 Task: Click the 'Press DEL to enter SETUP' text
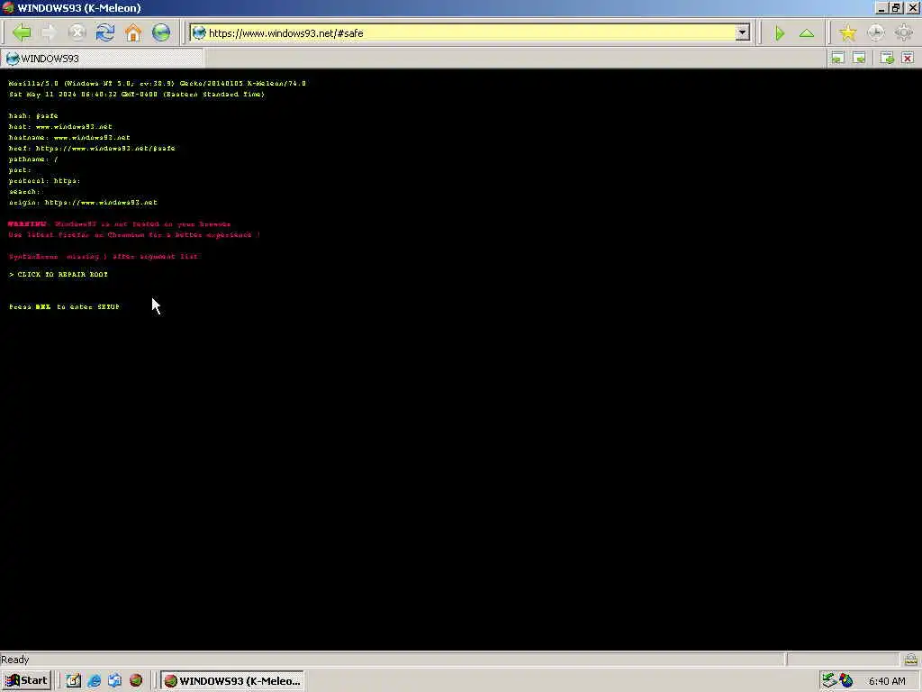[x=64, y=306]
